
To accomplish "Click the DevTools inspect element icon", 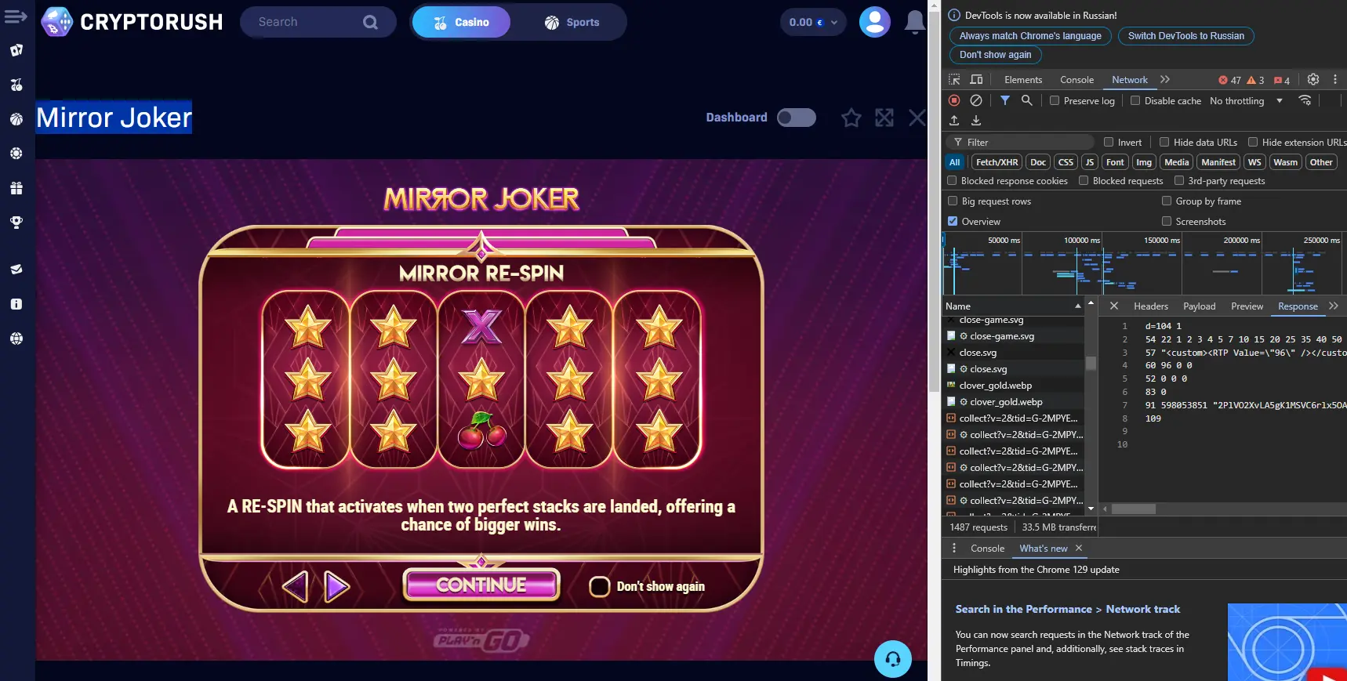I will pyautogui.click(x=954, y=80).
